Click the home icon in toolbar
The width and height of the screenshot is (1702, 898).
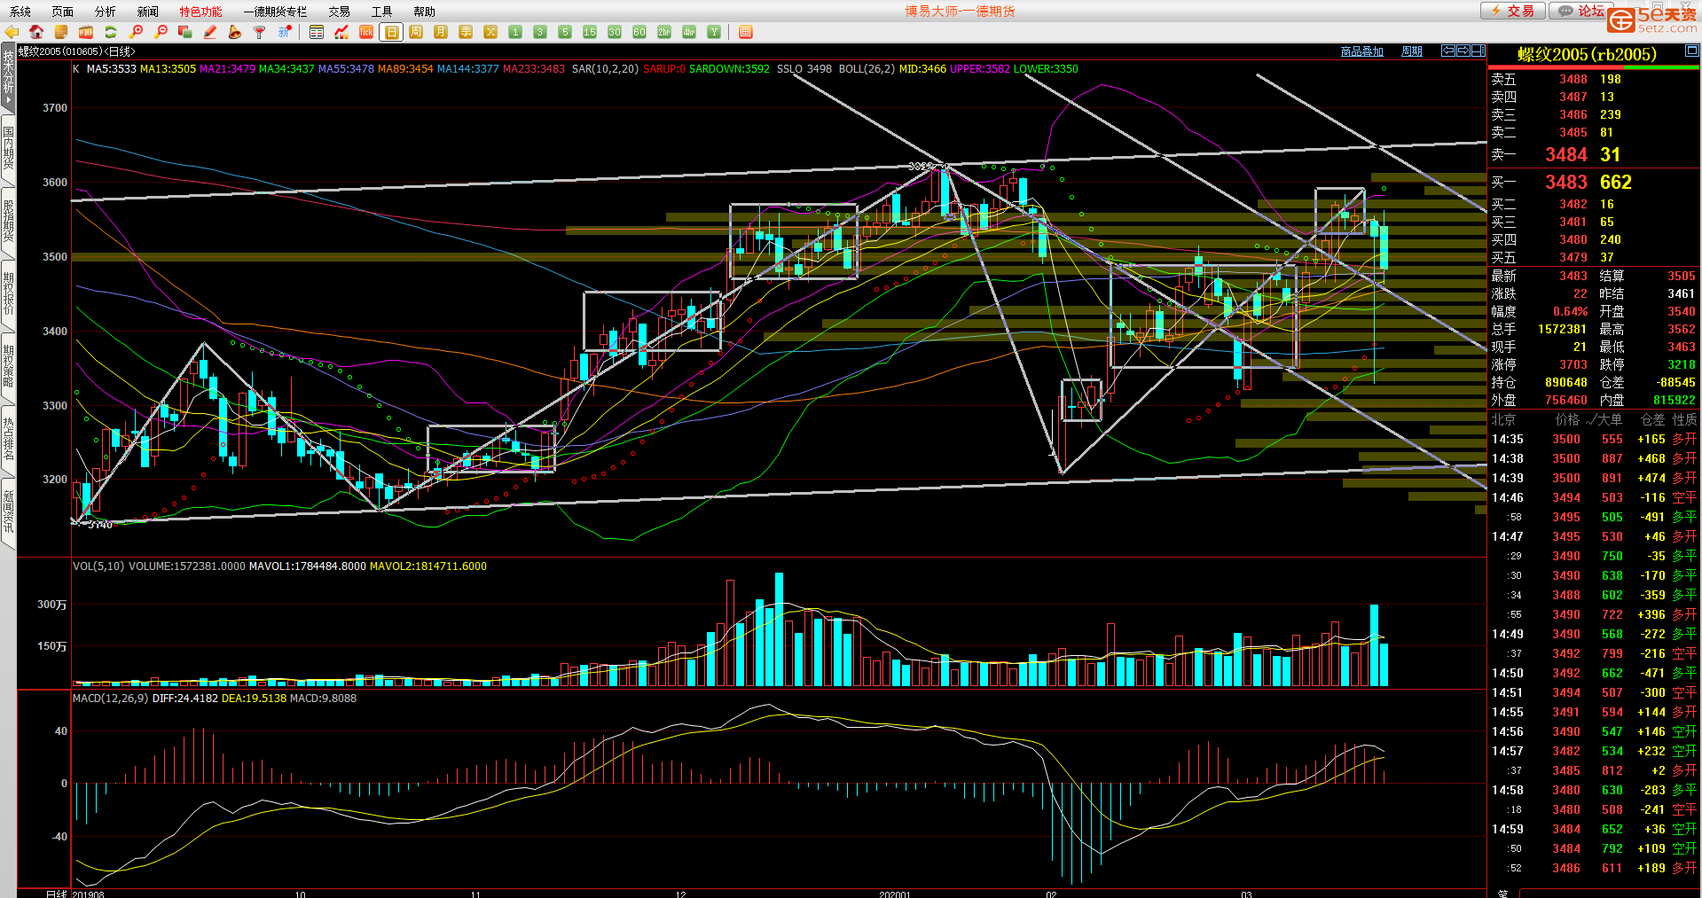(36, 32)
